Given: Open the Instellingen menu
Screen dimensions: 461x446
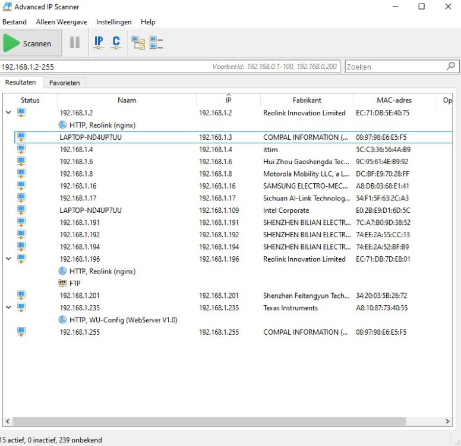Looking at the screenshot, I should pos(113,22).
